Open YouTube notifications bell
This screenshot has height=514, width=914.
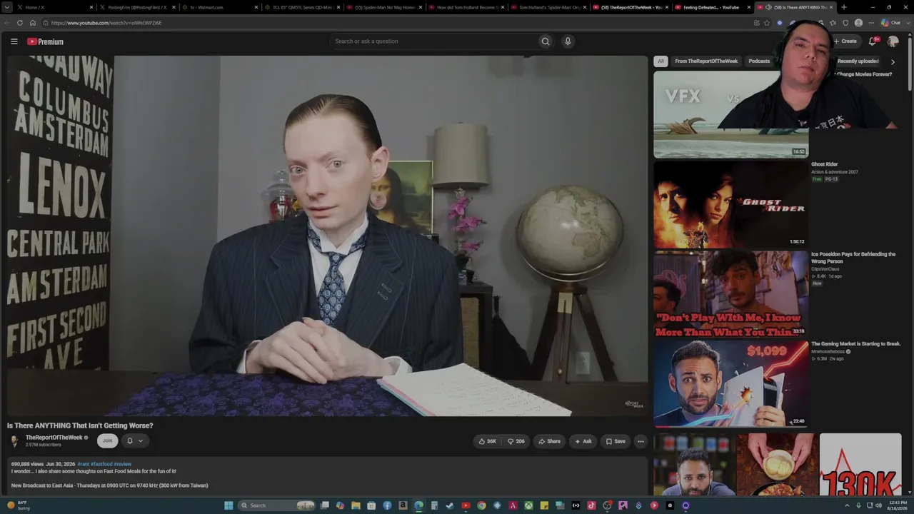pos(873,41)
